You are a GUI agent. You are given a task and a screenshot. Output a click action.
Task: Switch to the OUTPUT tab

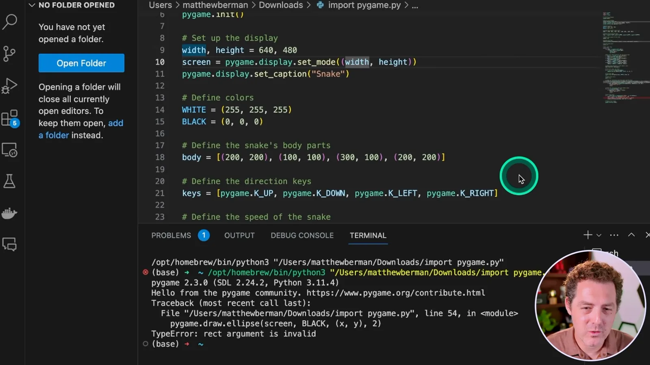[239, 235]
